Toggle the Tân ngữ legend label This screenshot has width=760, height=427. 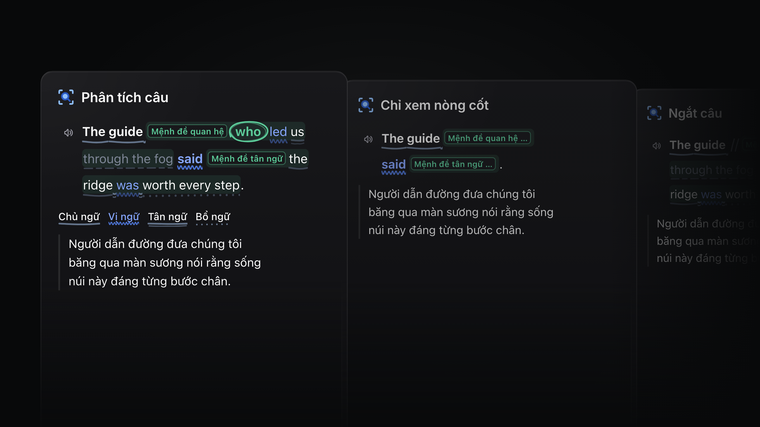[x=168, y=217]
